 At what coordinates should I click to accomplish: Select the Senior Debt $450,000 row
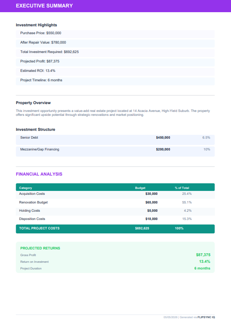tap(115, 140)
